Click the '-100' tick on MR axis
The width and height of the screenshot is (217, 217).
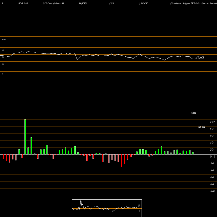212,191
